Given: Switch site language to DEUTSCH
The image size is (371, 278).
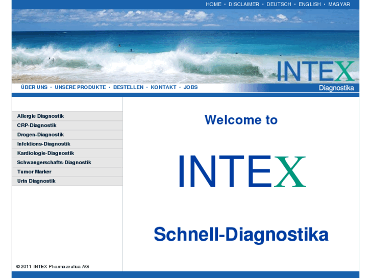Looking at the screenshot, I should [279, 4].
